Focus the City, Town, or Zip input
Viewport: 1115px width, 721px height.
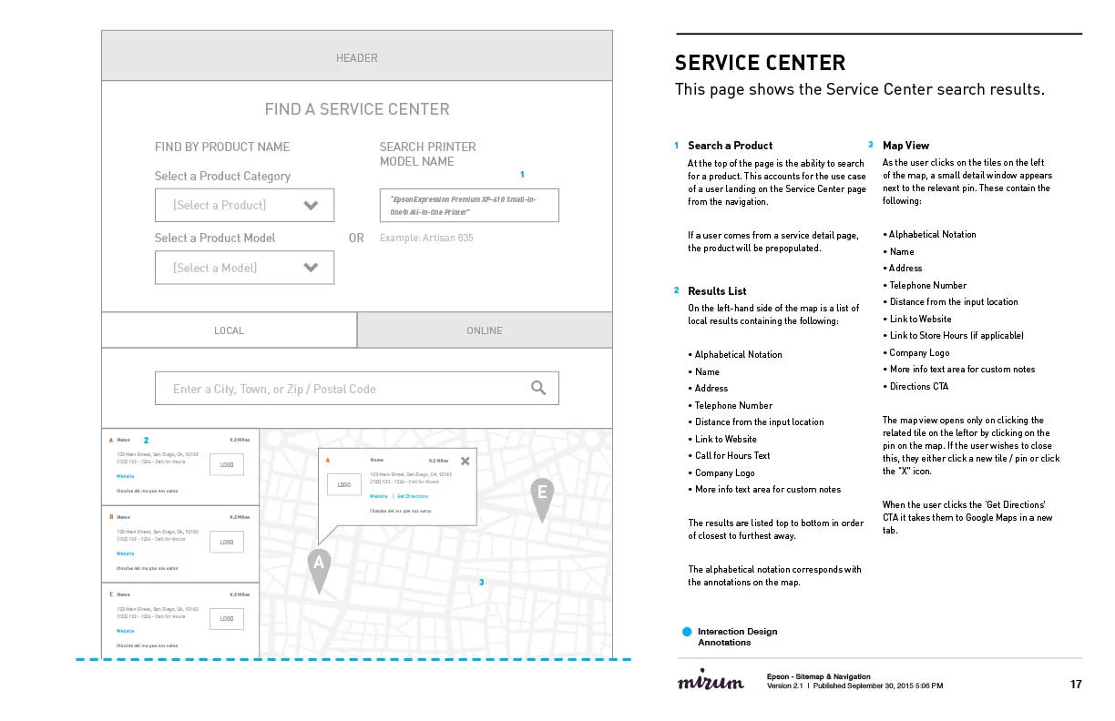tap(357, 389)
